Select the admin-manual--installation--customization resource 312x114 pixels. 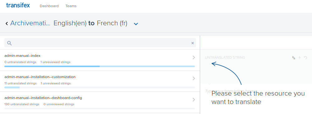100,81
